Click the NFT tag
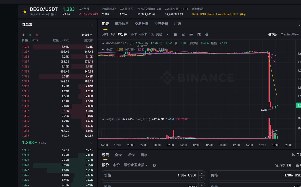The image size is (301, 187). pos(235,14)
